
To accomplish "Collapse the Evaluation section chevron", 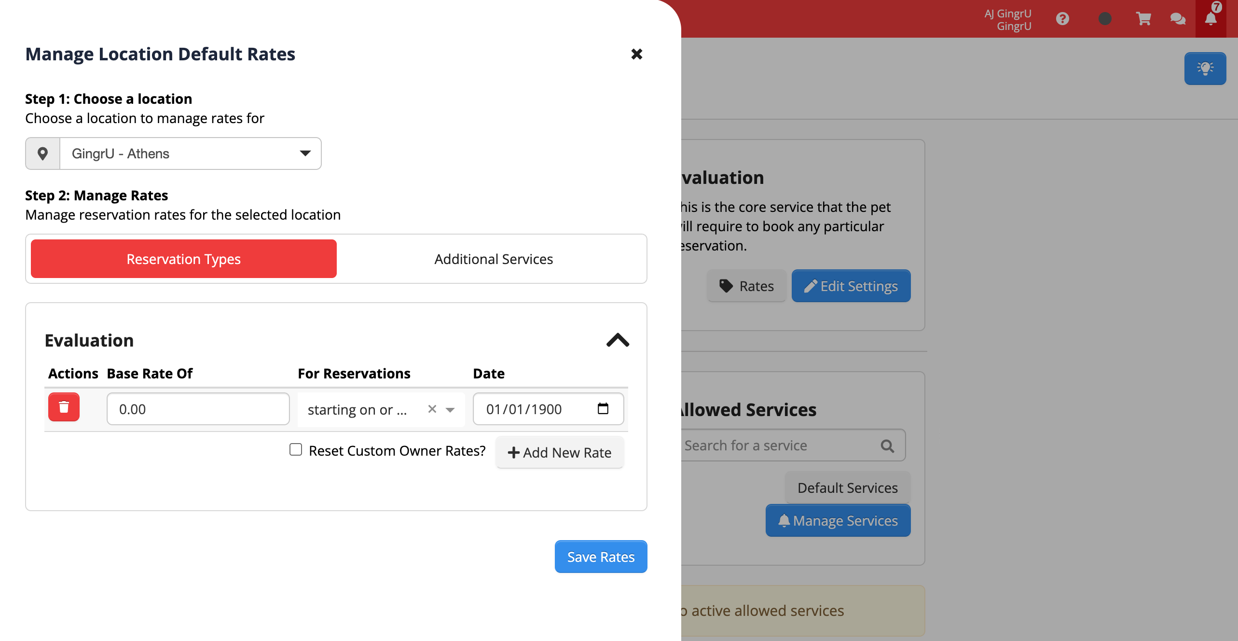I will [x=618, y=340].
